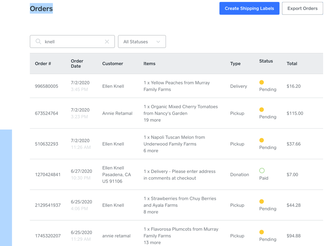Click pending status dot for order 2129541937

pos(261,202)
